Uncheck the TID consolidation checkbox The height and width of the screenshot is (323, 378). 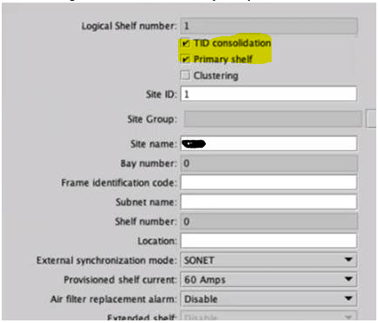tap(185, 43)
